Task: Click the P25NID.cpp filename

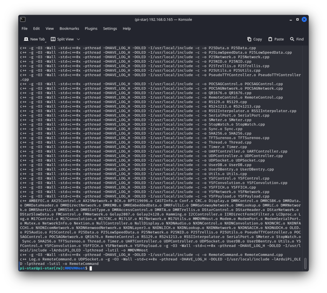Action: click(x=240, y=62)
